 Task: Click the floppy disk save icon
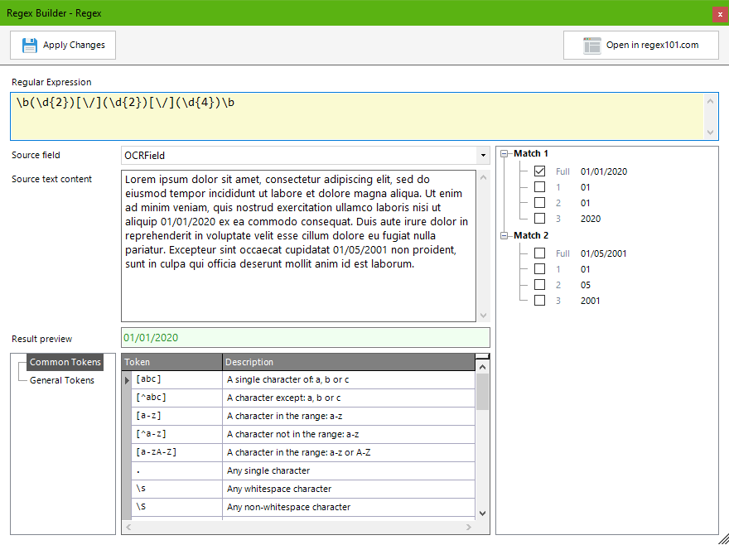click(x=30, y=46)
